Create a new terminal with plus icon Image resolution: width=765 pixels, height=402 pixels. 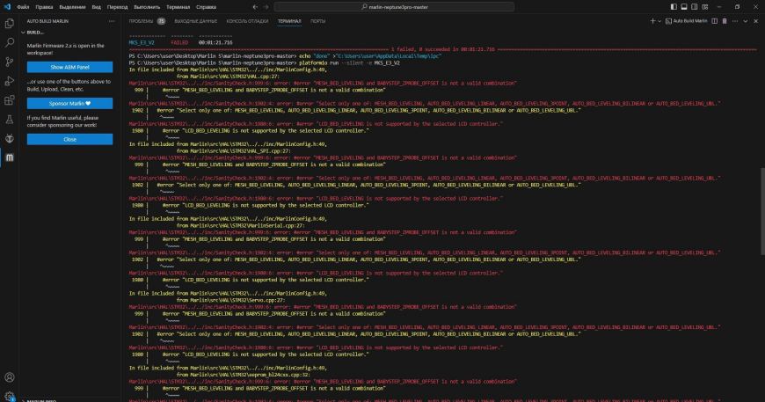(x=652, y=21)
